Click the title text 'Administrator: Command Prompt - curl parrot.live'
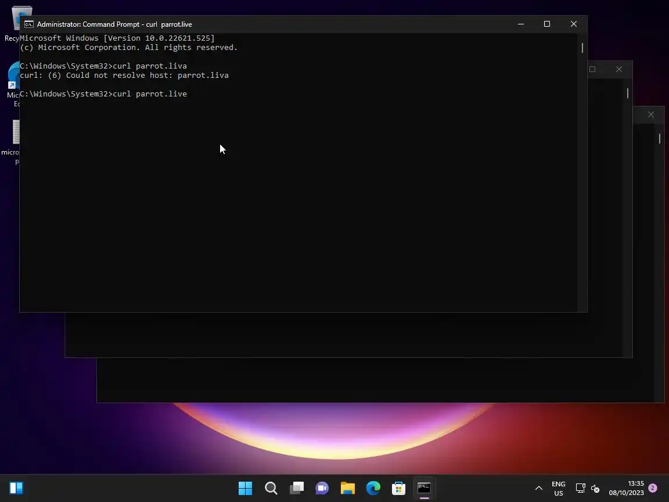 click(114, 24)
